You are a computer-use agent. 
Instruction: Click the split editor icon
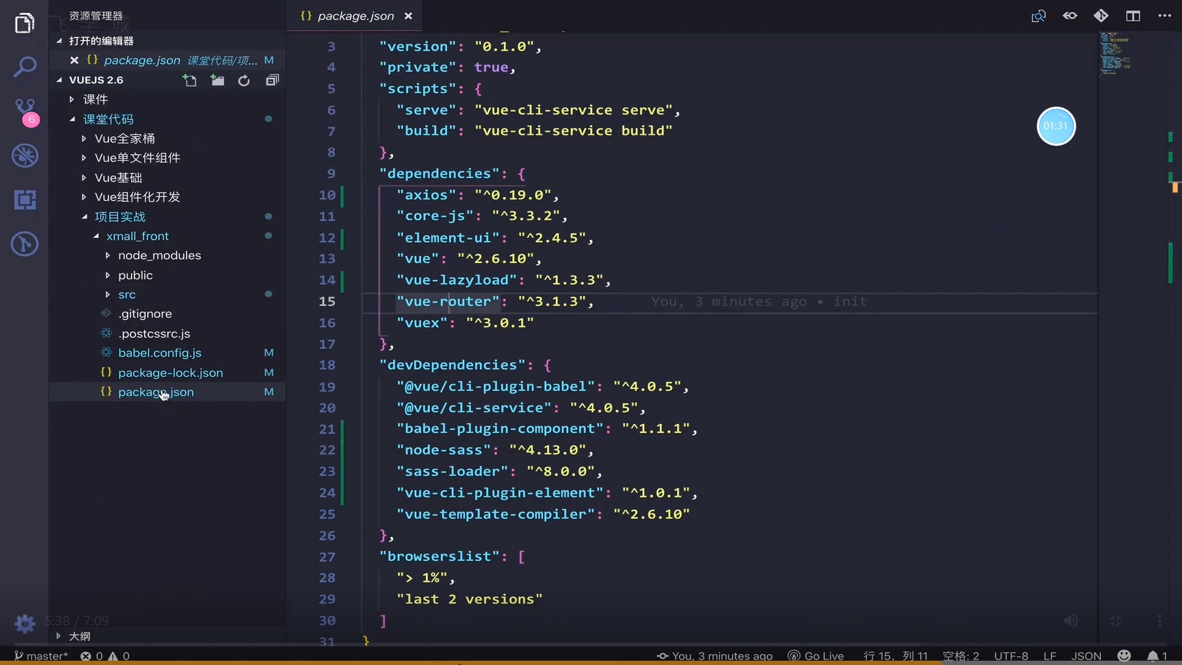(1133, 16)
